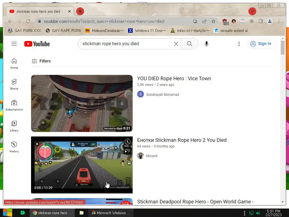
Task: Click Add to queue icon on second thumbnail
Action: 128,151
